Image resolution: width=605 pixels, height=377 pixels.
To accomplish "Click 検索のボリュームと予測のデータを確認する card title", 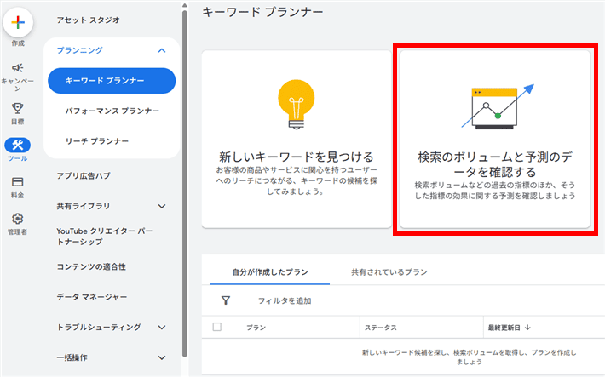I will (495, 164).
